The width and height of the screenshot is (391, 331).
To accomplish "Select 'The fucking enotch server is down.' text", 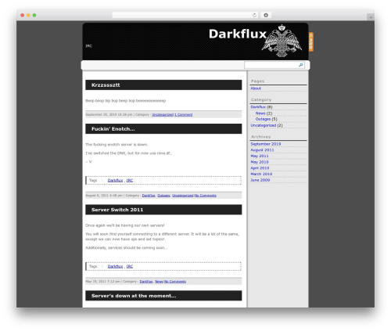I will (117, 145).
